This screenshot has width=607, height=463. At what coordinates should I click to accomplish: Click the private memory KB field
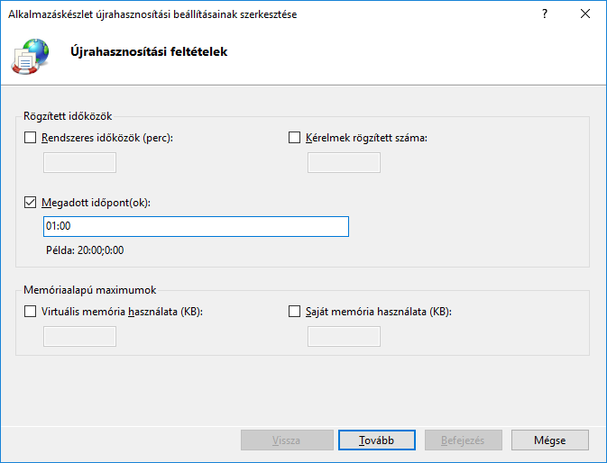tap(344, 337)
